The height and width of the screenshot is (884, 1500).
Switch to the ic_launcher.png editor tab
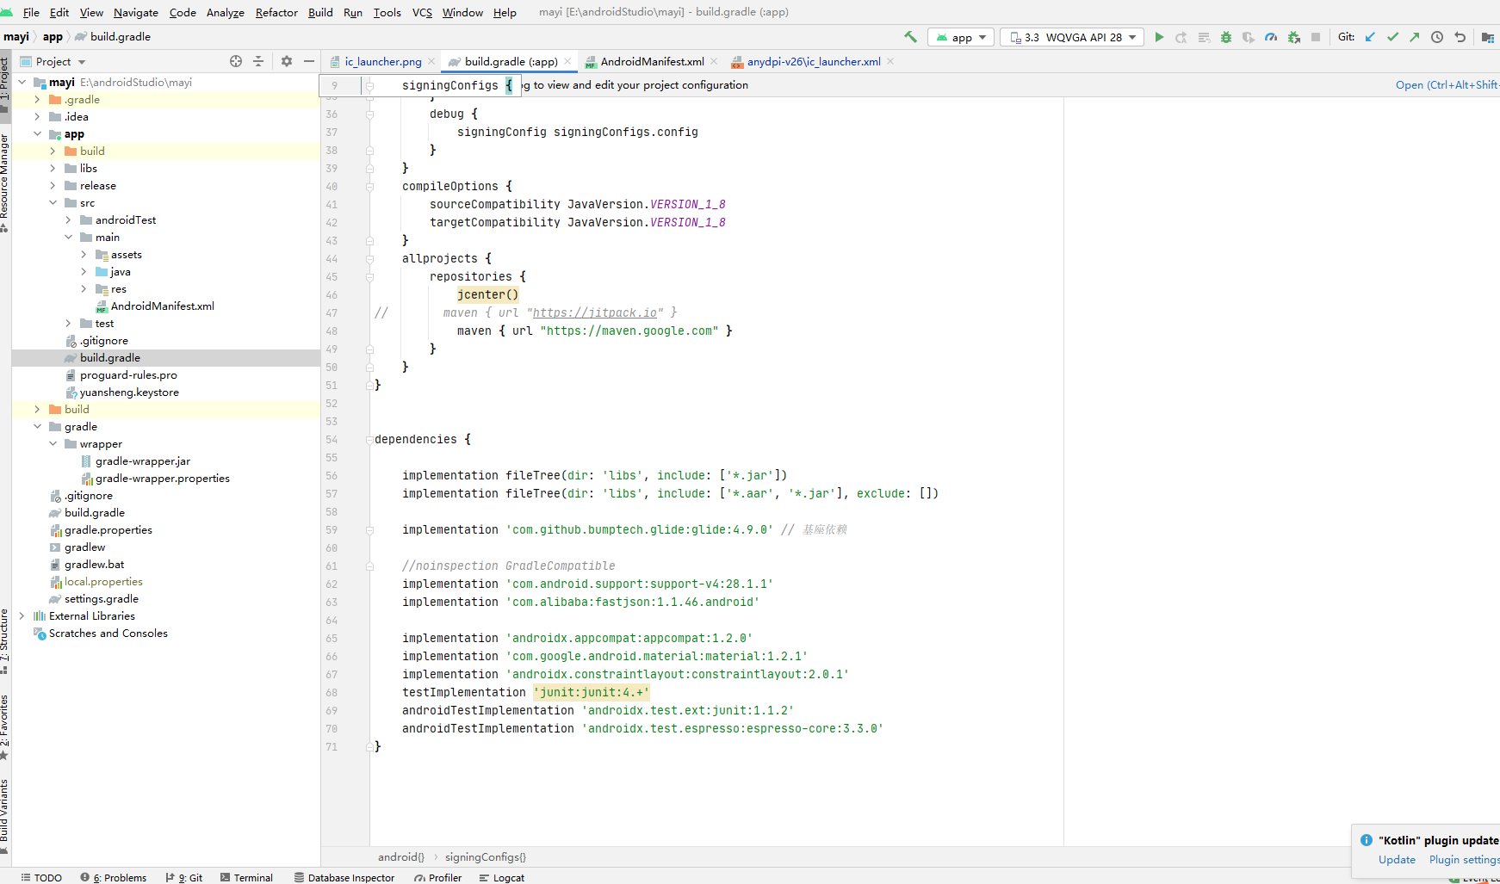[x=383, y=61]
